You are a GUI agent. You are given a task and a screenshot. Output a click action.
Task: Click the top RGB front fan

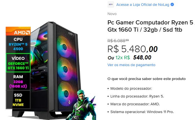click(65, 47)
